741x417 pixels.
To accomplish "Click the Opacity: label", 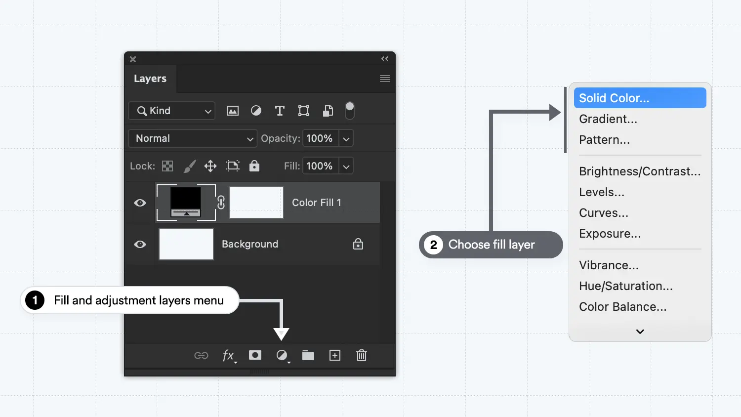I will (x=281, y=138).
